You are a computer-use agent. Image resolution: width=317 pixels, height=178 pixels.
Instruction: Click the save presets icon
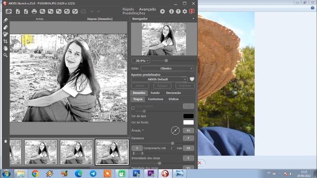coord(58,11)
